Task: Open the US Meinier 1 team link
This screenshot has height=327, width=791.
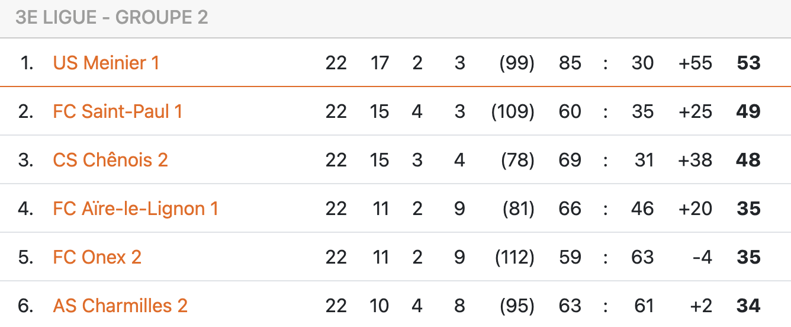Action: (106, 63)
